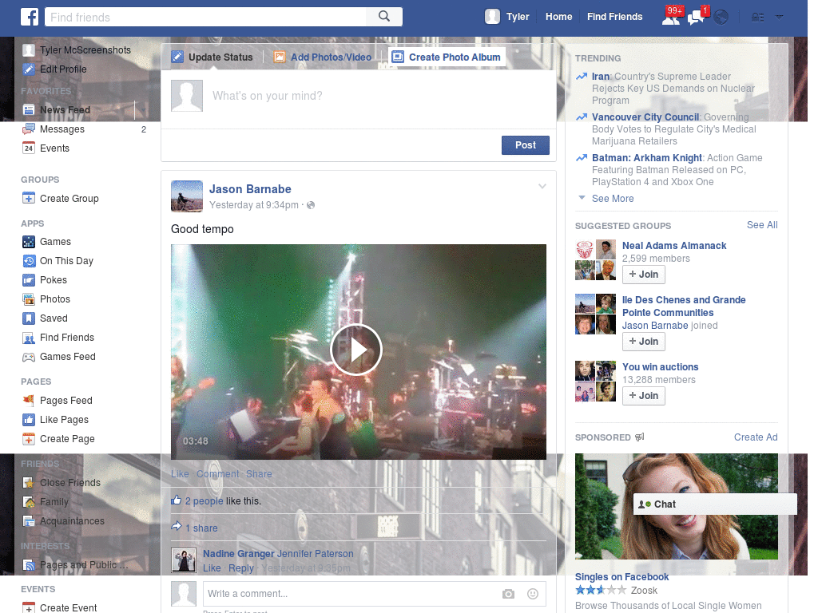Click Find Friends sidebar icon
The width and height of the screenshot is (818, 613).
pos(29,338)
